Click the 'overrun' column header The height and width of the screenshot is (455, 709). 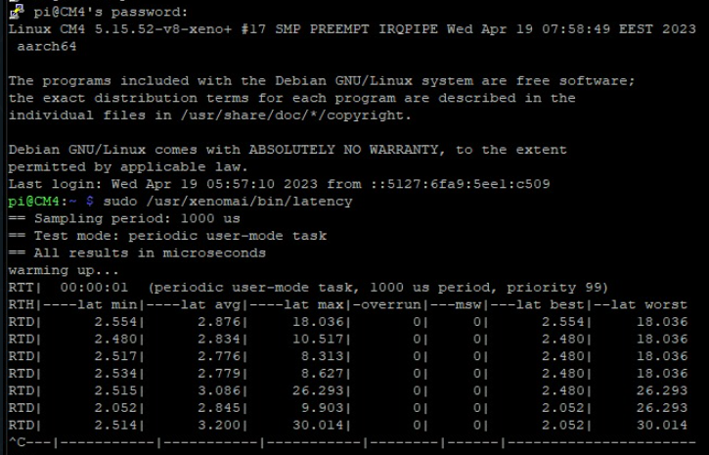(391, 305)
